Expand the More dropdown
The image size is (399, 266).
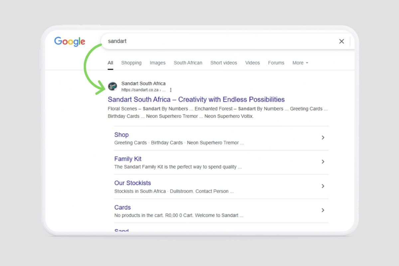[300, 63]
